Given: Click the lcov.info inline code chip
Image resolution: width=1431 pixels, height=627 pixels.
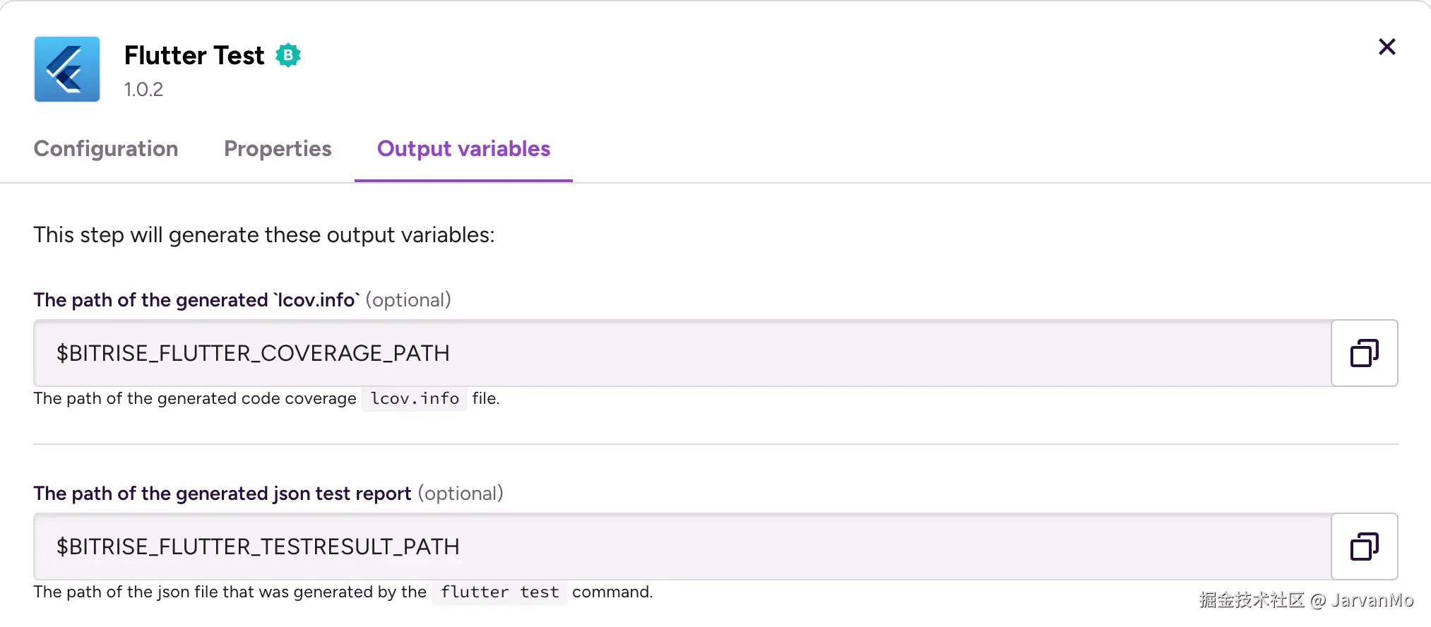Looking at the screenshot, I should (x=415, y=399).
